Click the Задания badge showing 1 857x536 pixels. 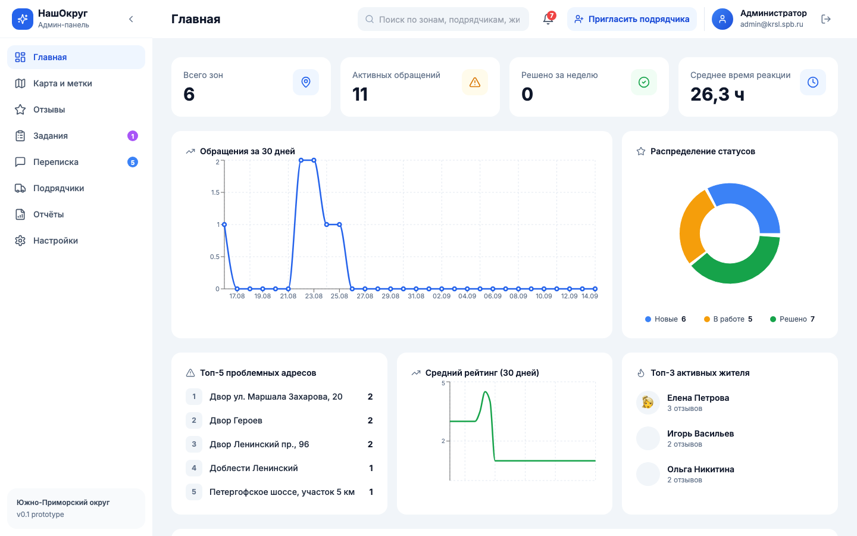(133, 136)
